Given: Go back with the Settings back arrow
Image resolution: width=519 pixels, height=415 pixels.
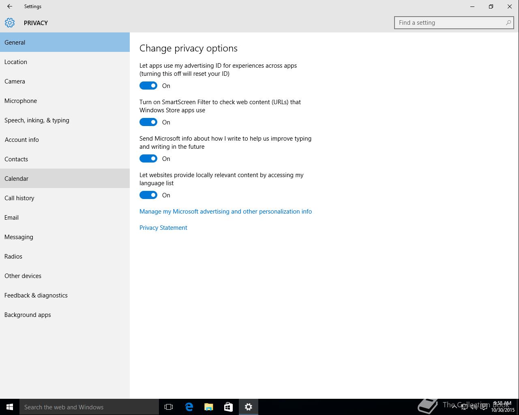Looking at the screenshot, I should point(9,6).
